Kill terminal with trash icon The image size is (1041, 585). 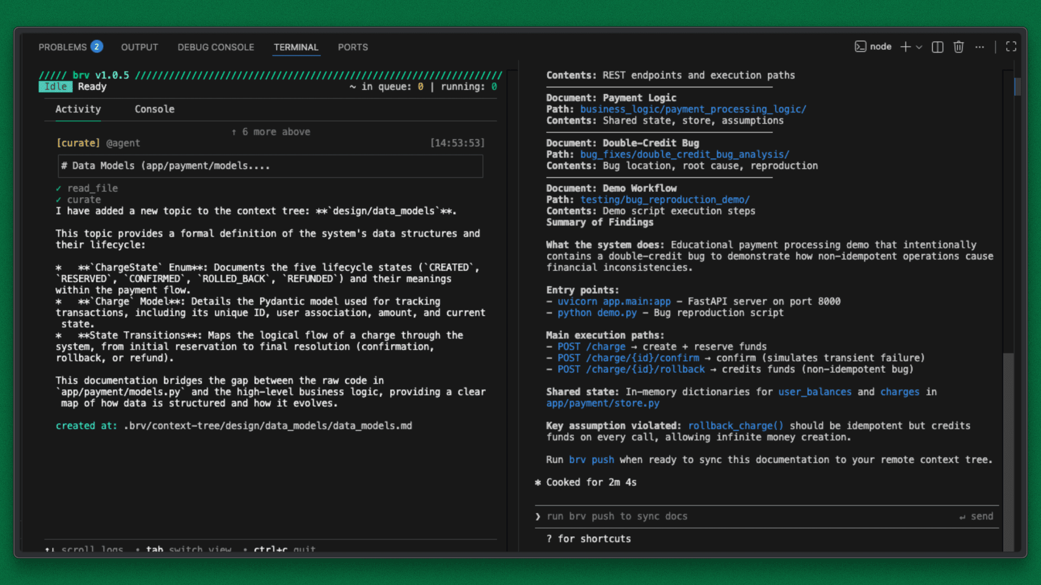(x=959, y=47)
